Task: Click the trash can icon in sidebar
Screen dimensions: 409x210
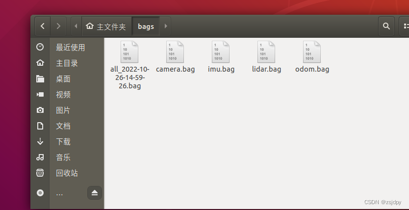Action: point(40,173)
